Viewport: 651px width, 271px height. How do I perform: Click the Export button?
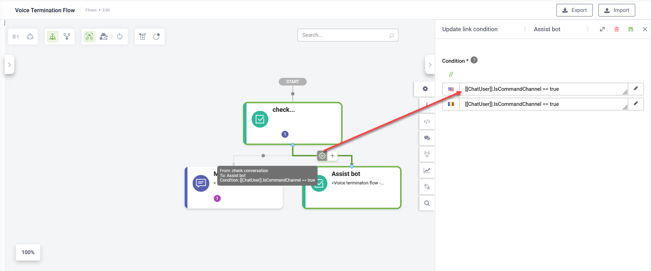point(574,10)
